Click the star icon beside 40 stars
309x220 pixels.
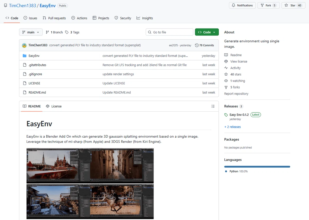tap(226, 74)
